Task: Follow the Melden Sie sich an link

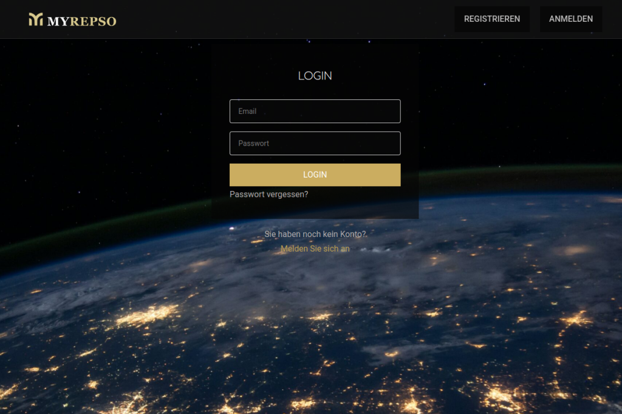Action: pos(315,249)
